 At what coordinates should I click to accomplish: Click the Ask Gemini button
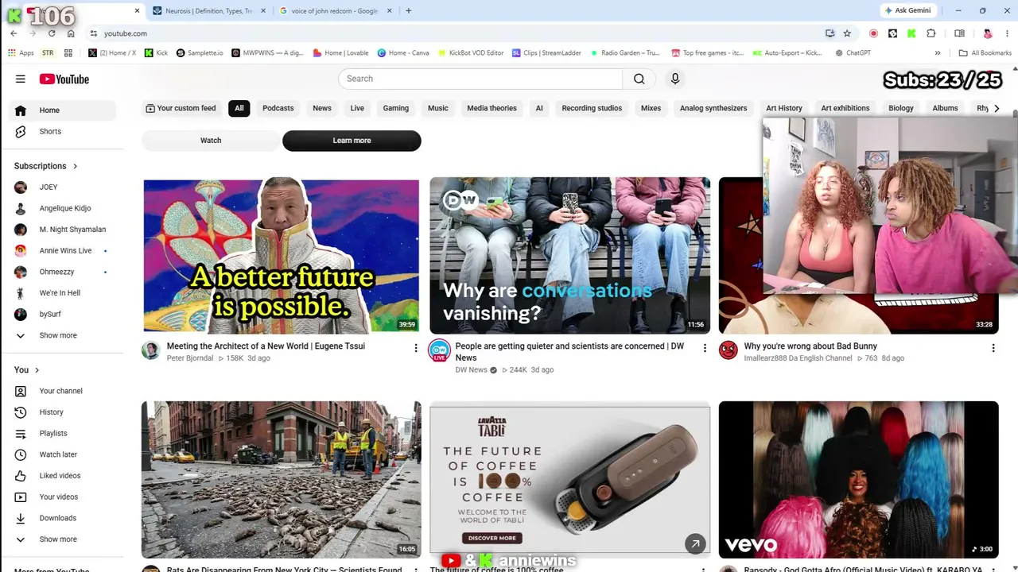(907, 10)
